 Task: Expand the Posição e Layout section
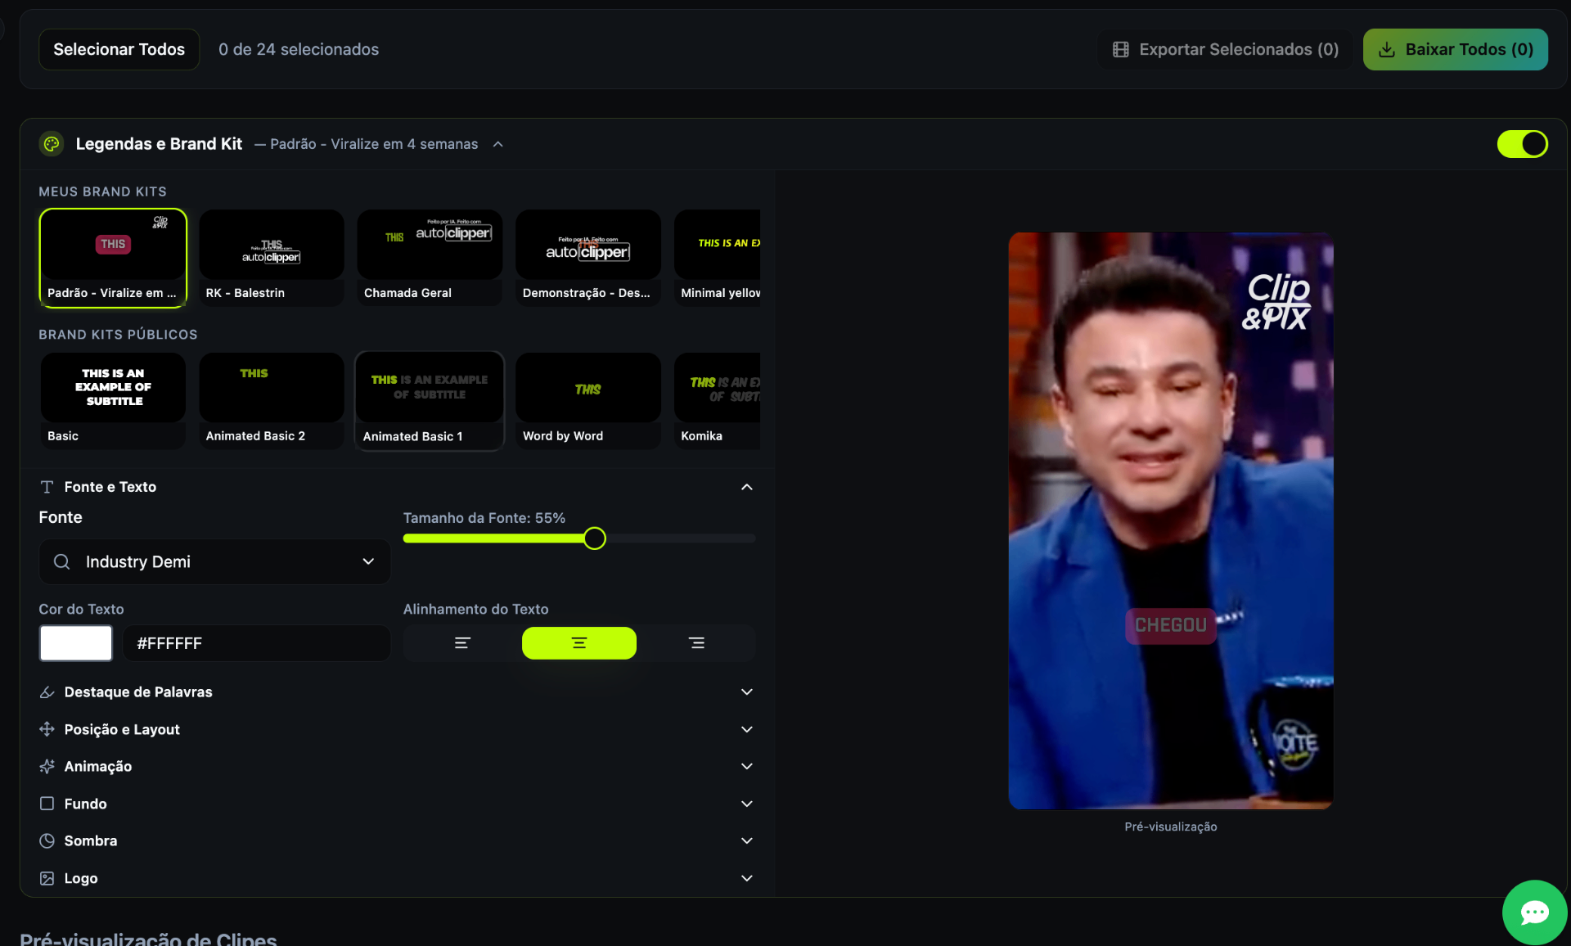tap(746, 729)
